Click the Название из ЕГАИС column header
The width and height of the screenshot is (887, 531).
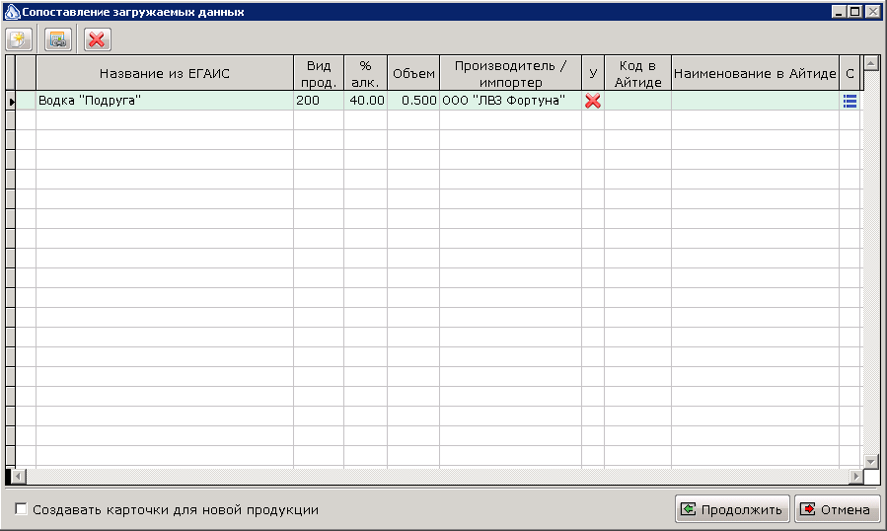pyautogui.click(x=165, y=73)
